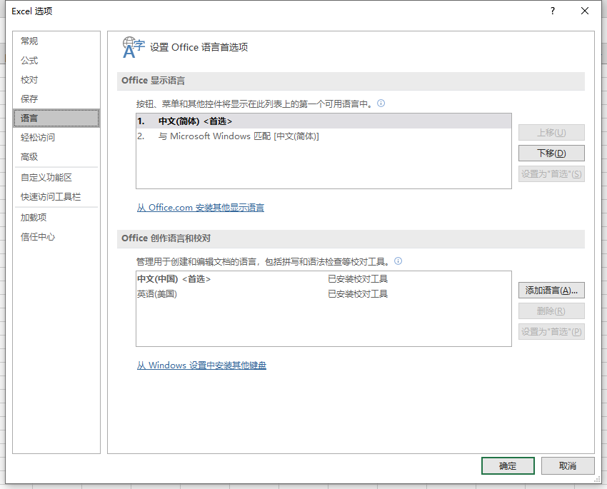Click the dialog resize grip corner
Image resolution: width=607 pixels, height=489 pixels.
point(597,479)
